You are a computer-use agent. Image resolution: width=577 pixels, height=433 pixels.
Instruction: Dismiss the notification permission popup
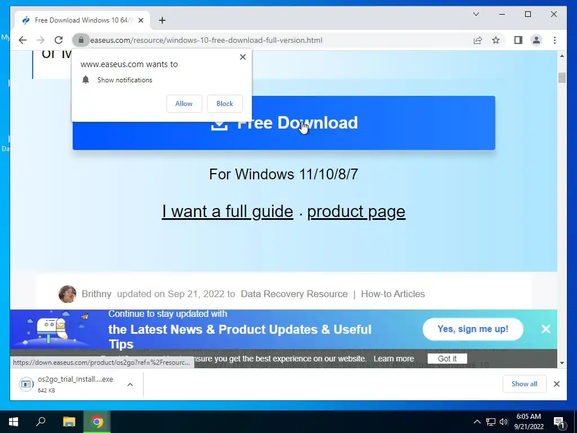242,57
